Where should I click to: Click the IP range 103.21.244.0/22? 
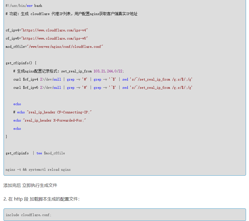click(108, 71)
